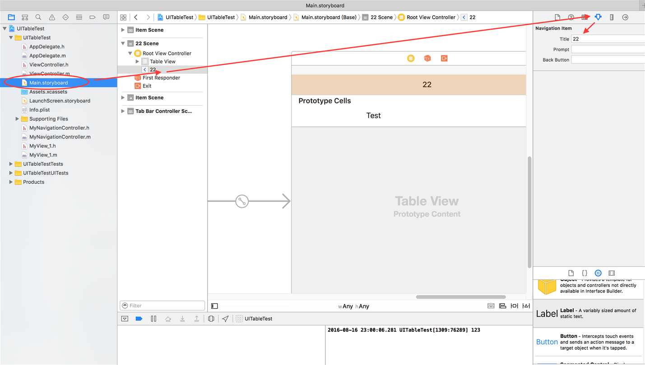Expand the Supporting Files folder

pyautogui.click(x=17, y=119)
